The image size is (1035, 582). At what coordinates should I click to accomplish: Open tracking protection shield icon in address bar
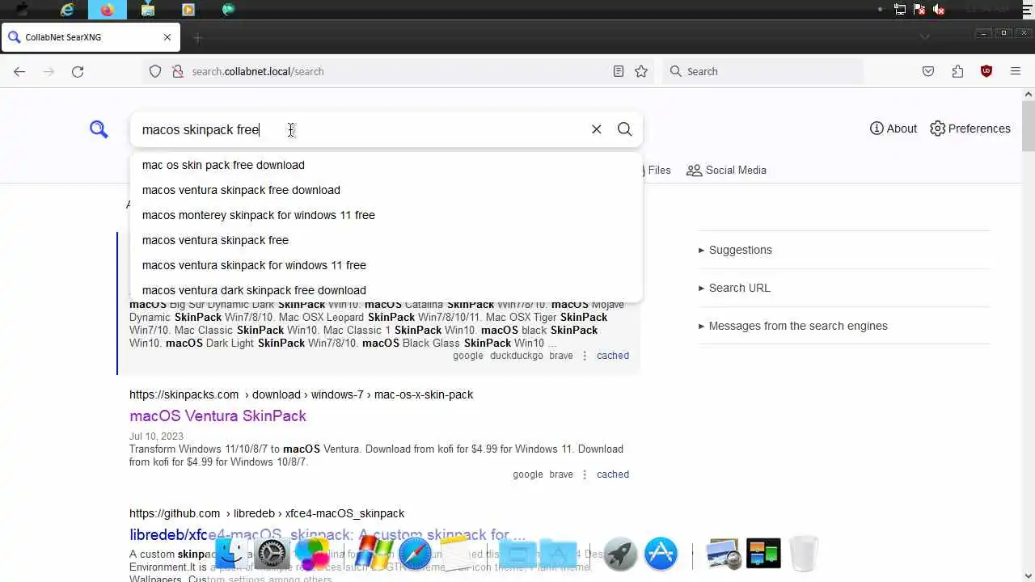pyautogui.click(x=155, y=71)
